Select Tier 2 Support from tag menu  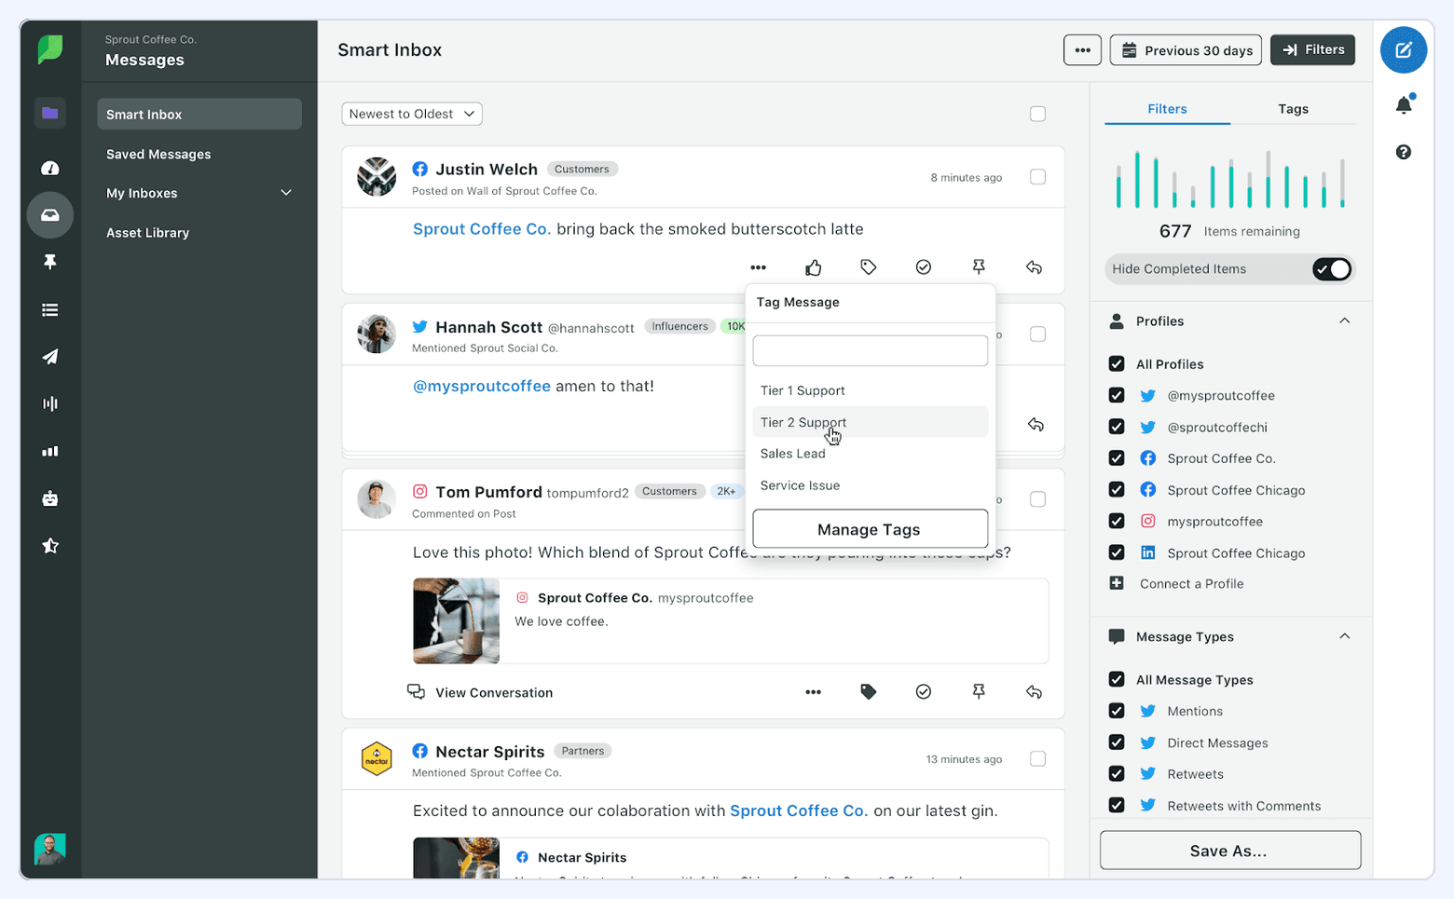tap(803, 421)
